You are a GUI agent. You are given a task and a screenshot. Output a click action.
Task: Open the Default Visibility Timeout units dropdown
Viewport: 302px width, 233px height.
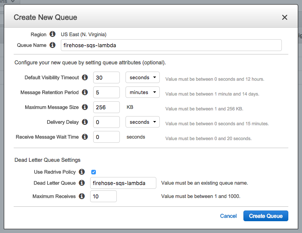coord(143,77)
